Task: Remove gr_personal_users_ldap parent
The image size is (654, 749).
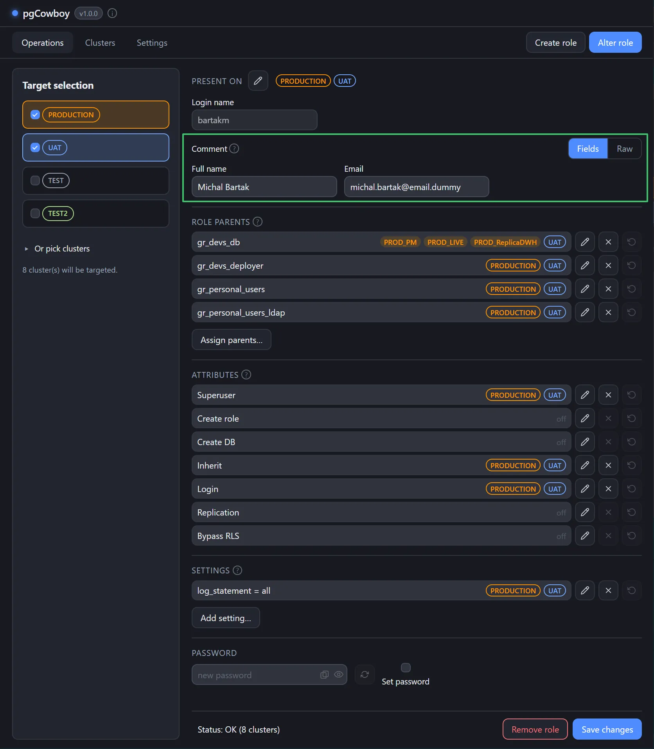Action: [608, 313]
